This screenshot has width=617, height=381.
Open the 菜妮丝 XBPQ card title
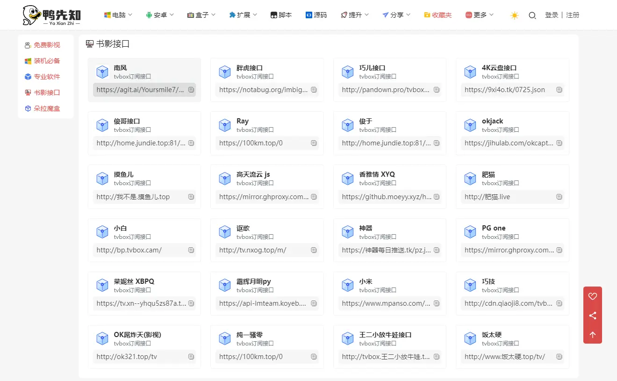(x=134, y=281)
